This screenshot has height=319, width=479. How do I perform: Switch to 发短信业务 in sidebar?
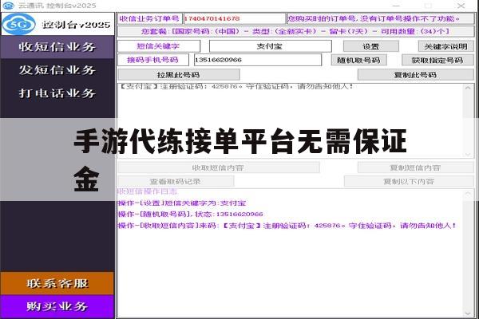pyautogui.click(x=57, y=70)
